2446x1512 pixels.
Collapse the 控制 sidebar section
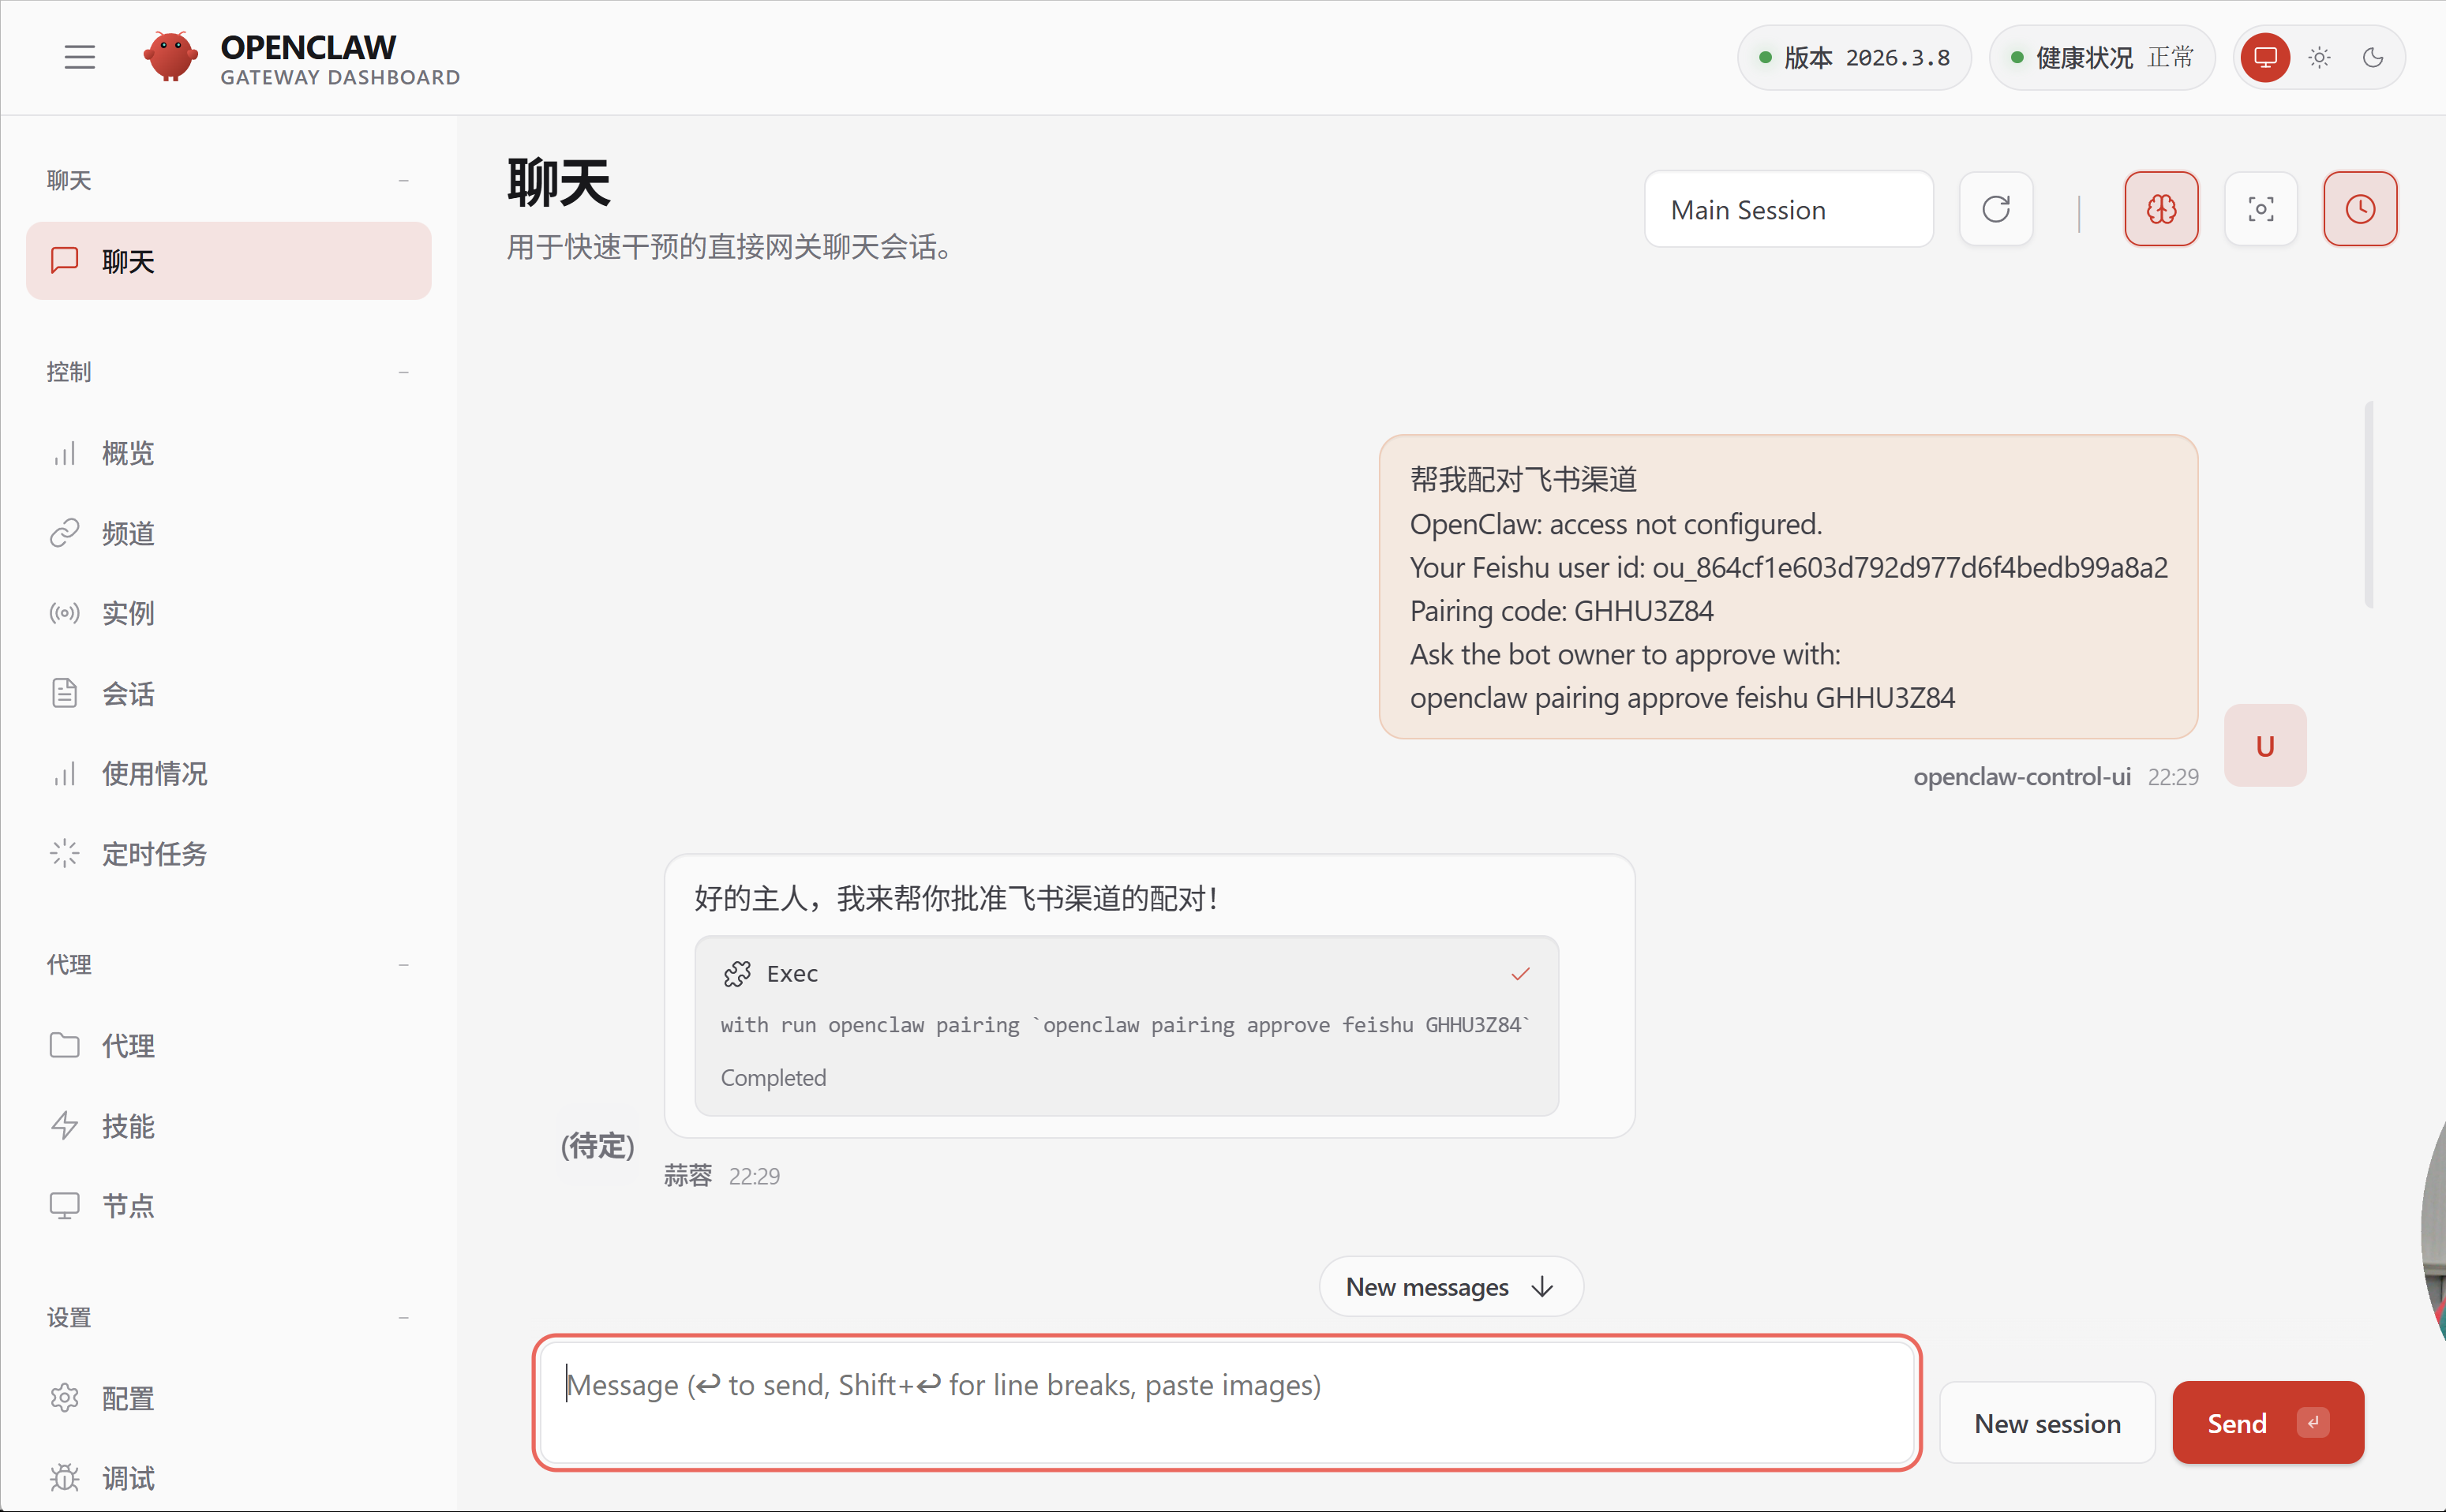[403, 372]
